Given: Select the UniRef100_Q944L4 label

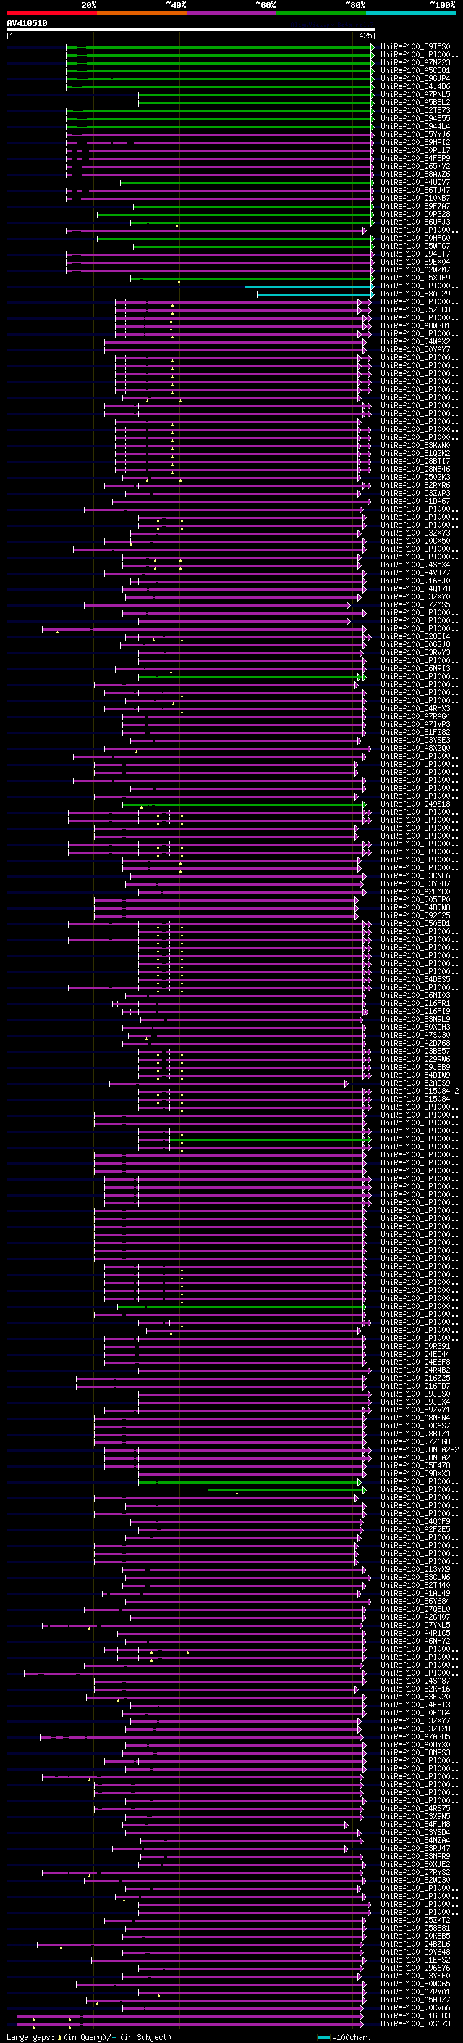Looking at the screenshot, I should pyautogui.click(x=415, y=126).
